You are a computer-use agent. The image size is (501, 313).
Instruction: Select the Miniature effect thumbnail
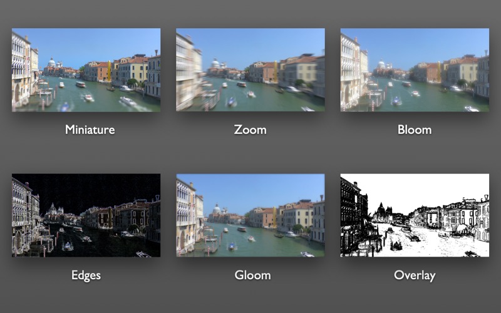pos(86,70)
